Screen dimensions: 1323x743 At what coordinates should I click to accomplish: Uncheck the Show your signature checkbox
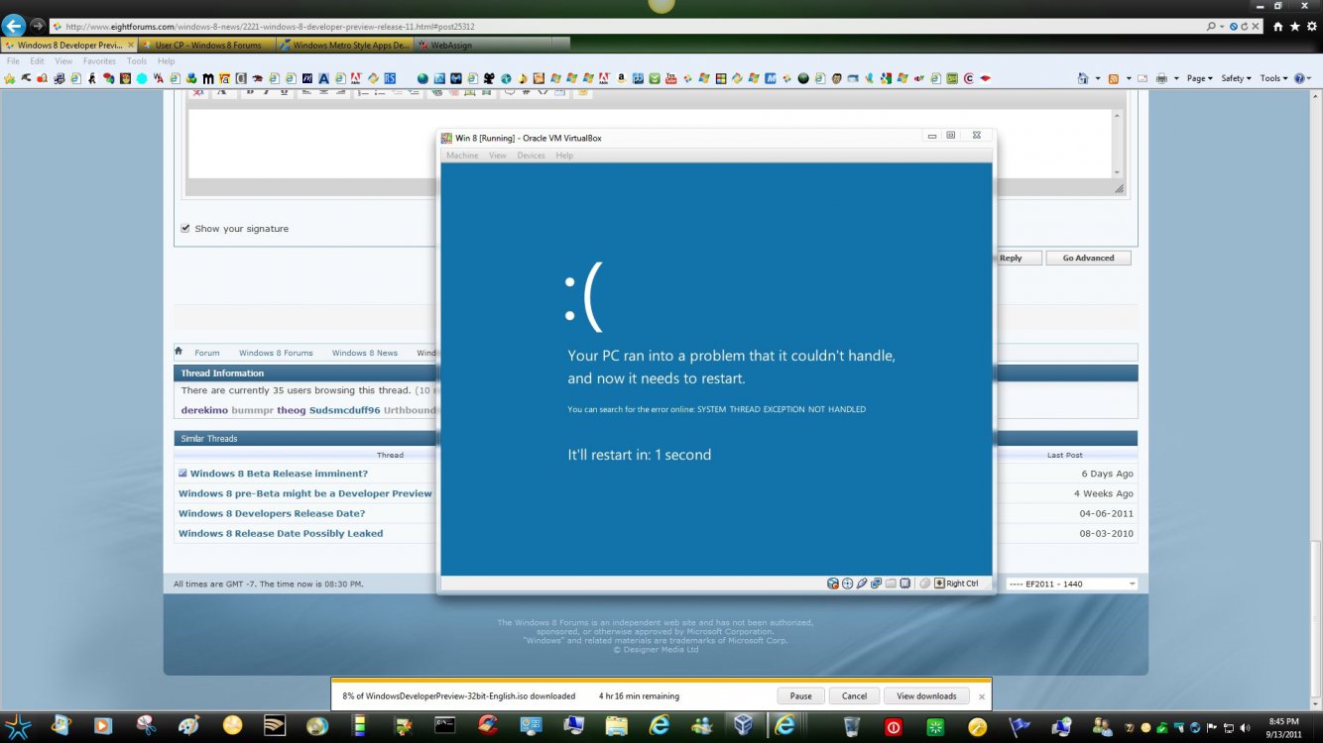185,228
